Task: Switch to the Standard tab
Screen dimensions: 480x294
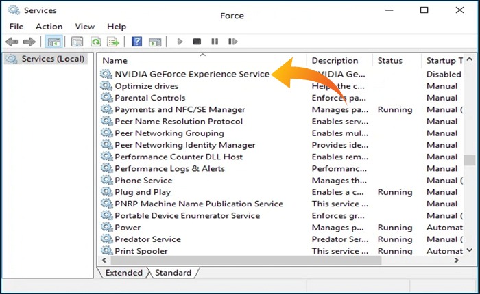Action: coord(173,273)
